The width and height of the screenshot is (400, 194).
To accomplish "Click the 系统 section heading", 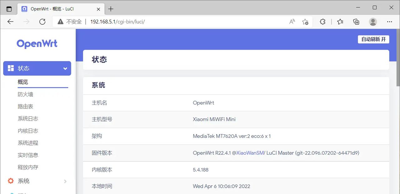I will coord(98,85).
